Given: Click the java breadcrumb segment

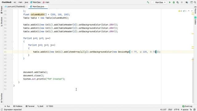Looking at the screenshot, I should point(26,2).
